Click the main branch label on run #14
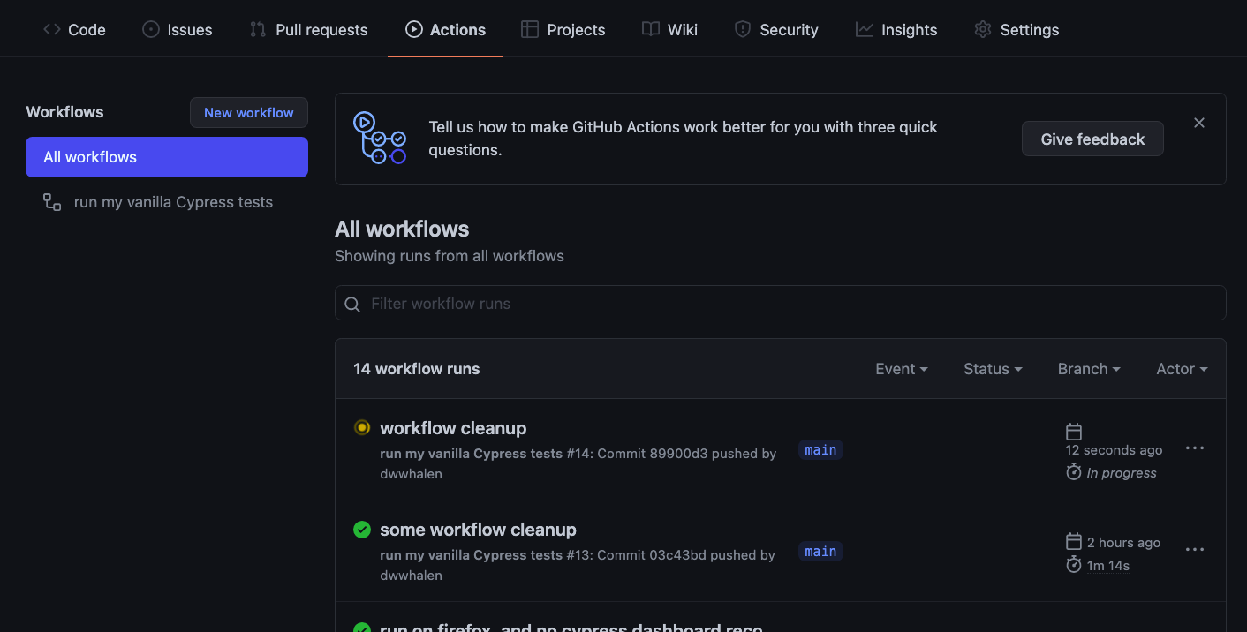This screenshot has width=1247, height=632. (820, 450)
